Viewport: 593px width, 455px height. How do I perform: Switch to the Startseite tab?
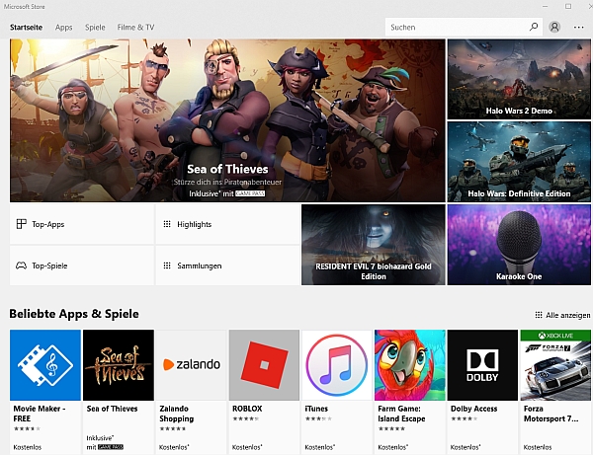(26, 28)
